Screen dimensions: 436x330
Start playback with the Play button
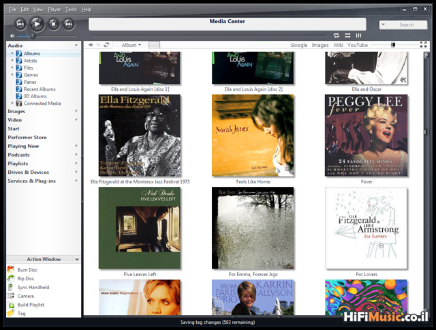pyautogui.click(x=37, y=24)
